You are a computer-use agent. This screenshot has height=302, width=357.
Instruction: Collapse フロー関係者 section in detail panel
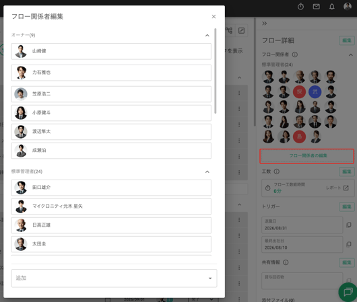coord(351,54)
